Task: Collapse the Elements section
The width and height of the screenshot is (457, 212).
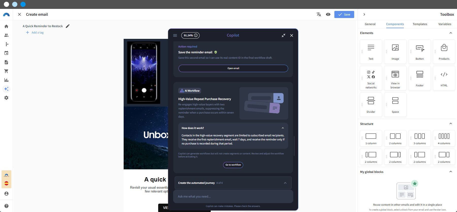Action: (x=451, y=33)
